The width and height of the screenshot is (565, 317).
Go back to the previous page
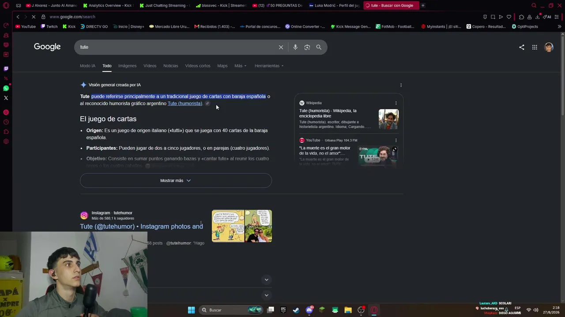click(18, 17)
